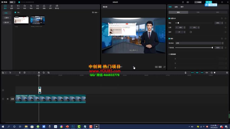Open the Filters tab with the three-circles icon
Image resolution: width=230 pixels, height=129 pixels.
[44, 7]
